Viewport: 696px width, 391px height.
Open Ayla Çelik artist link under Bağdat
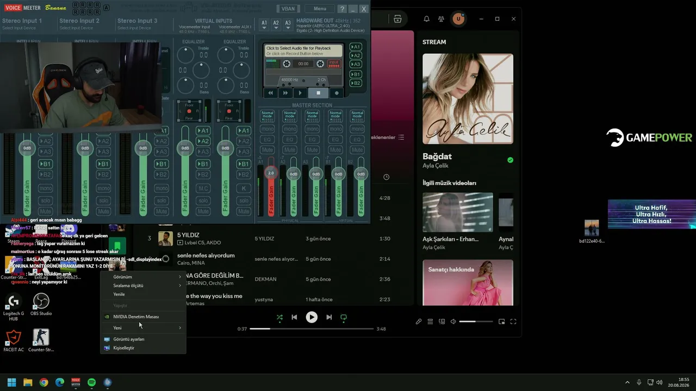[436, 166]
